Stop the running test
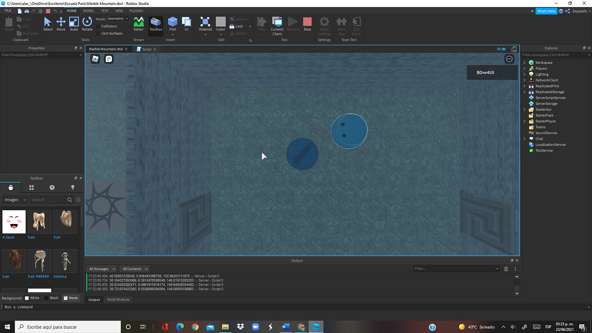This screenshot has height=333, width=592. pos(307,24)
